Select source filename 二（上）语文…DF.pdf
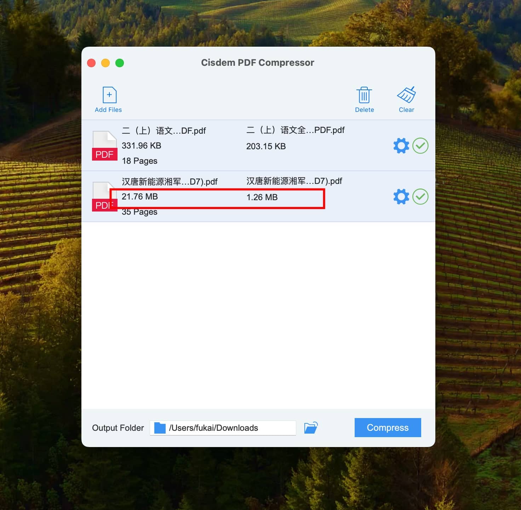The height and width of the screenshot is (510, 521). (164, 131)
